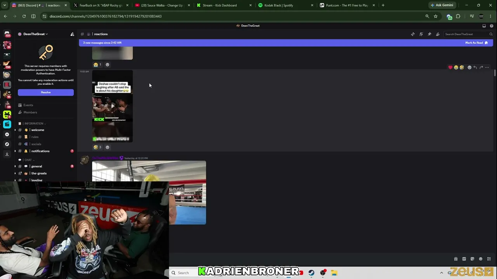Open the server with the 158 badge

(7, 64)
